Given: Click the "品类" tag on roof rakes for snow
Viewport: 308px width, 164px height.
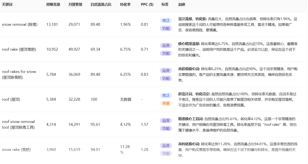Looking at the screenshot, I should pos(166,70).
